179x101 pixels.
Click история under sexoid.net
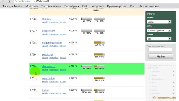63,58
